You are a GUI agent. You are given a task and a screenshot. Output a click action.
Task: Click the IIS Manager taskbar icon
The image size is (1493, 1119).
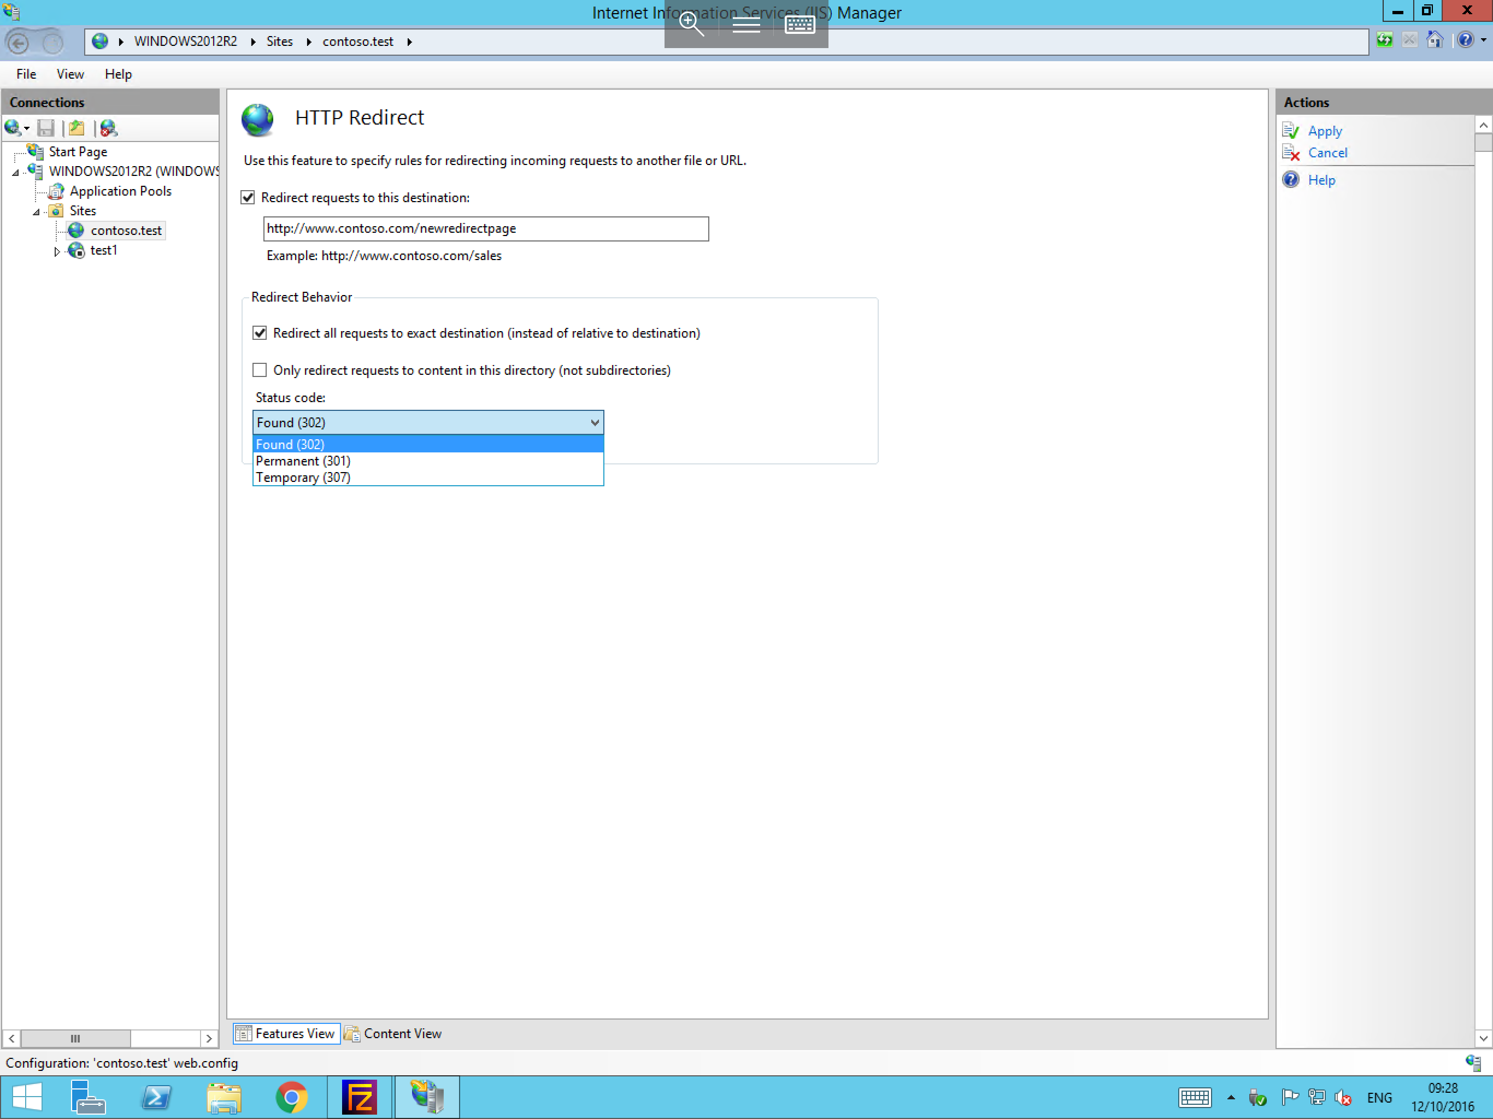(x=427, y=1097)
